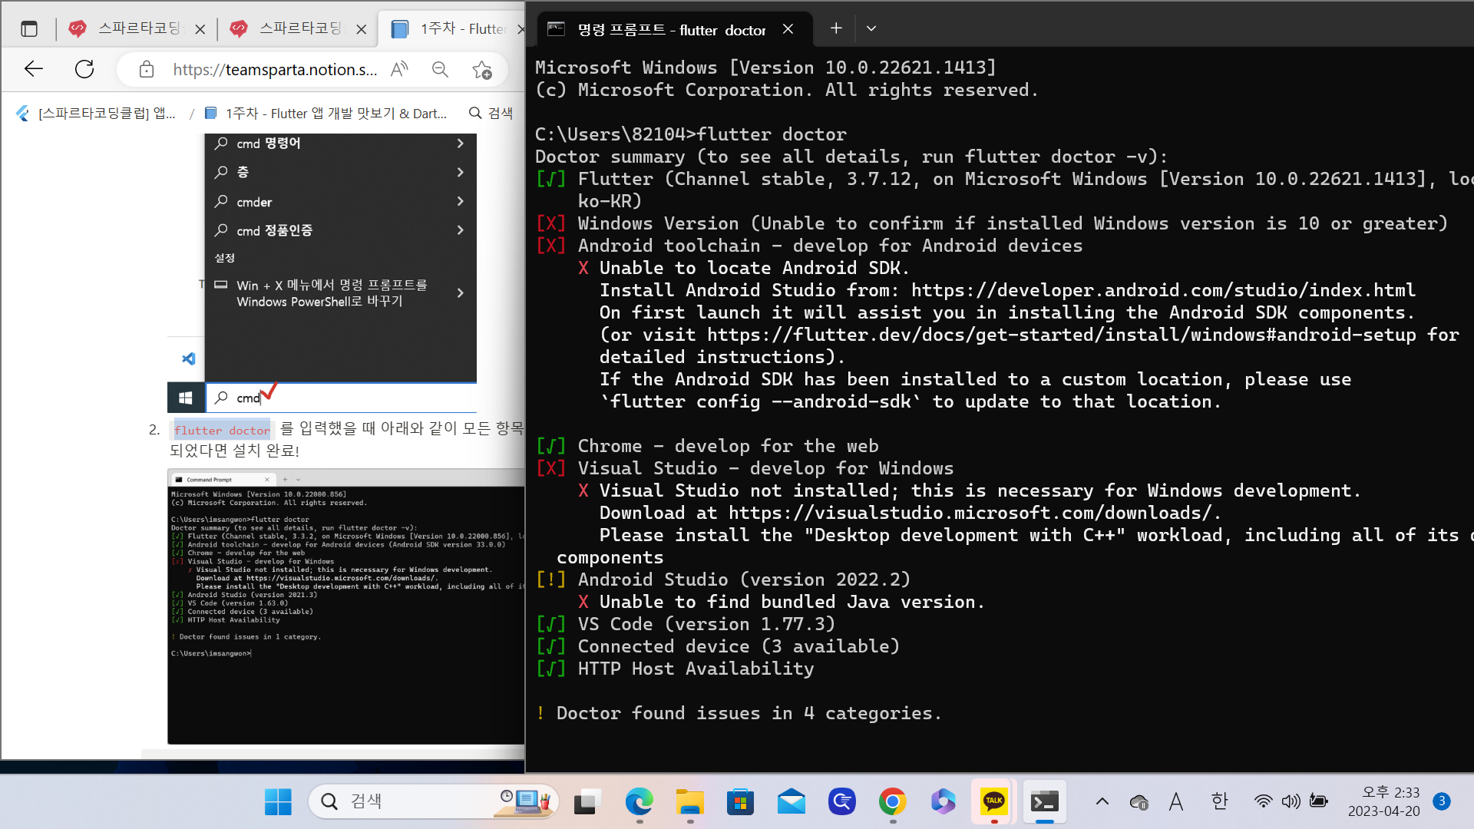The height and width of the screenshot is (829, 1474).
Task: Click 'C:\Users\82104>flutter doctor' prompt line
Action: [x=691, y=134]
